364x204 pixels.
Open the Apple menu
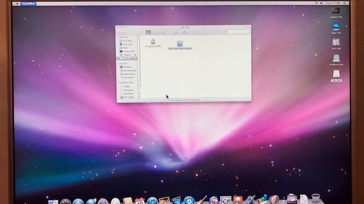click(x=17, y=4)
